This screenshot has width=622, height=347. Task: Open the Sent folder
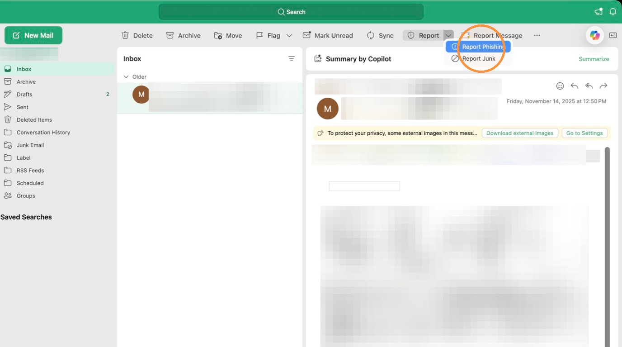click(x=57, y=107)
